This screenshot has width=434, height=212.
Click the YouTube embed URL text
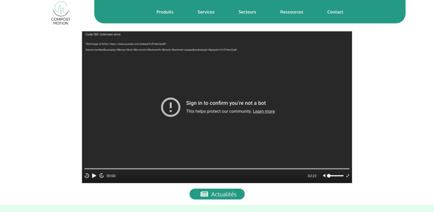(161, 47)
